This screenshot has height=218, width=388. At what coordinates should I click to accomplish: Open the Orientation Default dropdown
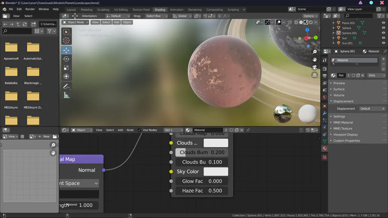[118, 16]
